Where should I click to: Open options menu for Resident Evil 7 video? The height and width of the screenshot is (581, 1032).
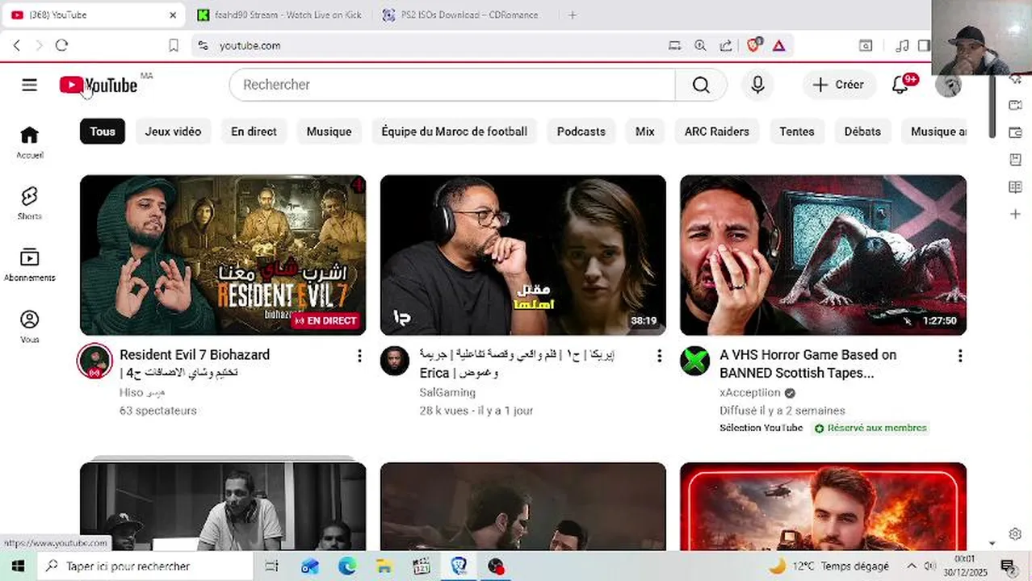[359, 356]
